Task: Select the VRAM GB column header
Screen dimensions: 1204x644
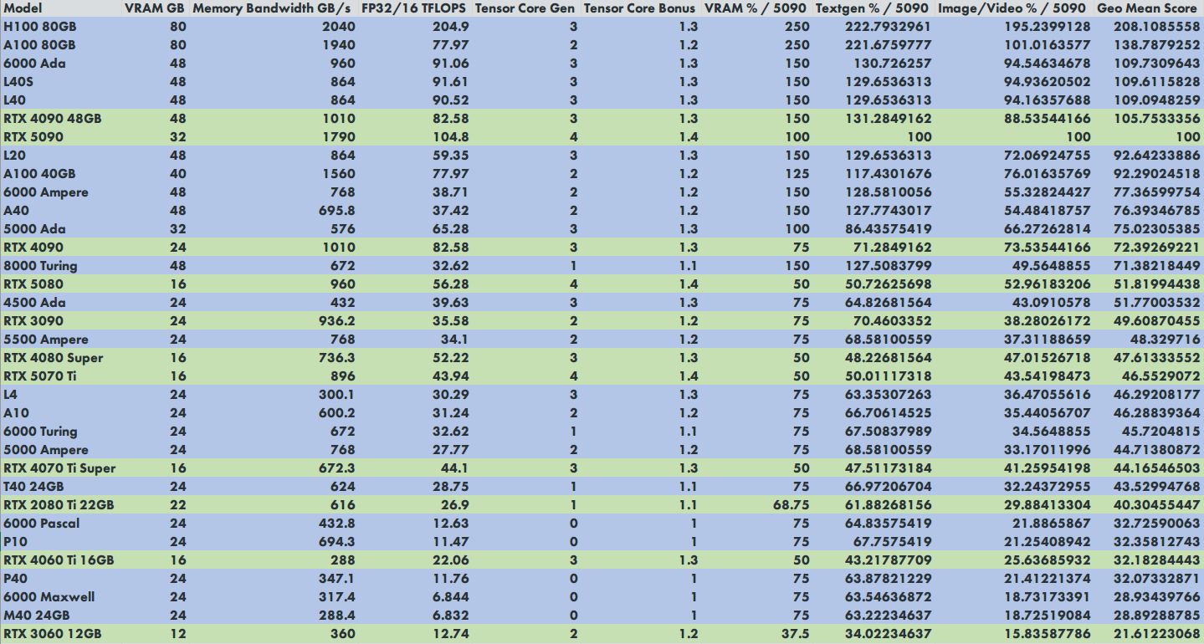Action: pos(155,8)
